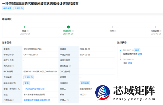Click the 授权 gray progress node
The height and width of the screenshot is (105, 163).
112,27
